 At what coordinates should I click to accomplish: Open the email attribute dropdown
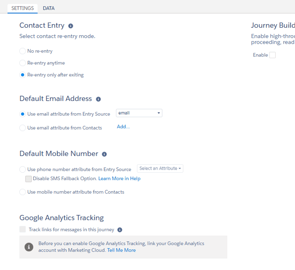coord(139,113)
